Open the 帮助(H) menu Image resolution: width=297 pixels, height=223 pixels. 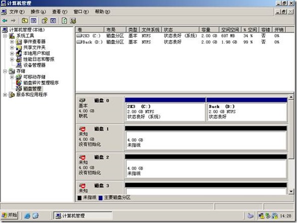pos(102,12)
